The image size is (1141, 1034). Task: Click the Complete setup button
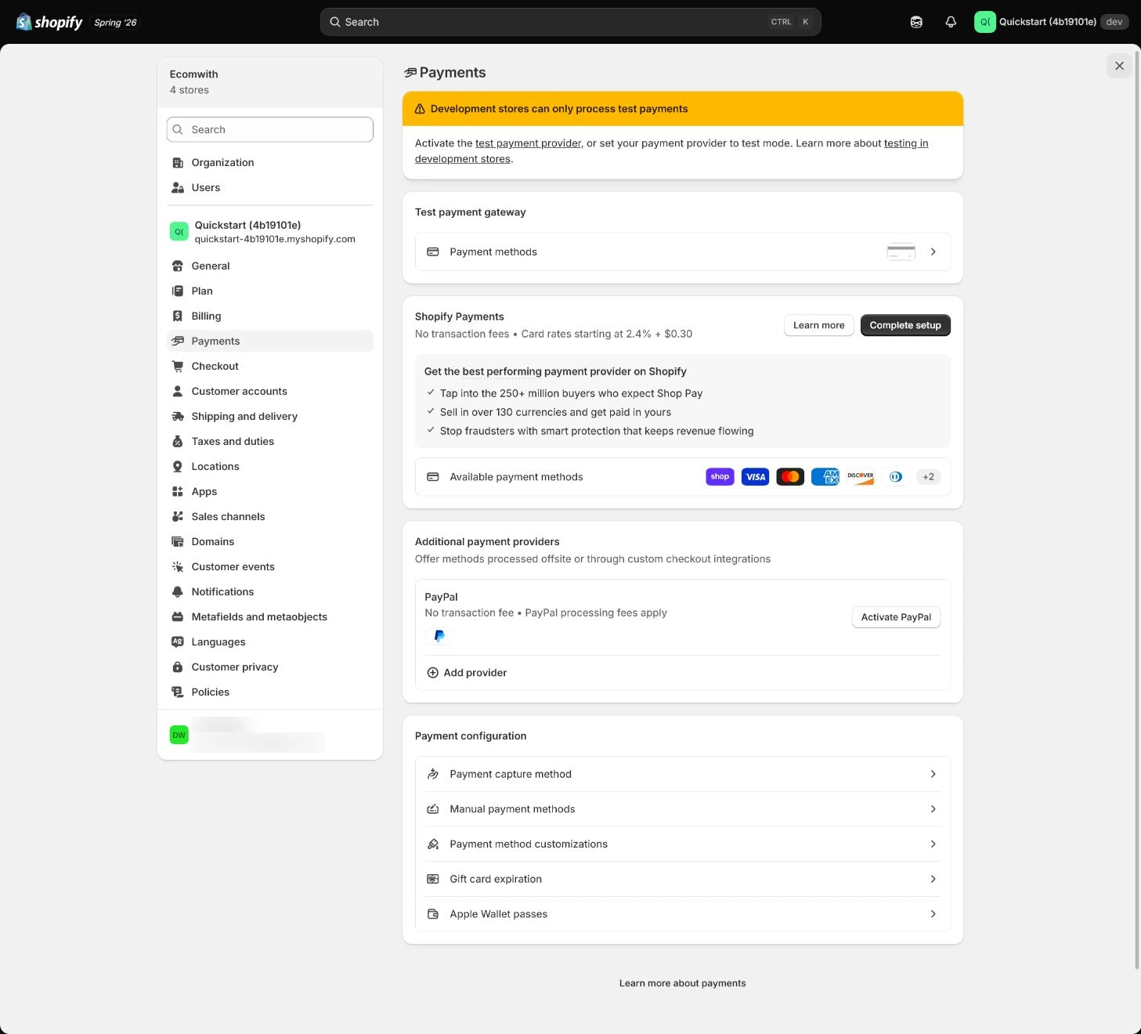(905, 325)
